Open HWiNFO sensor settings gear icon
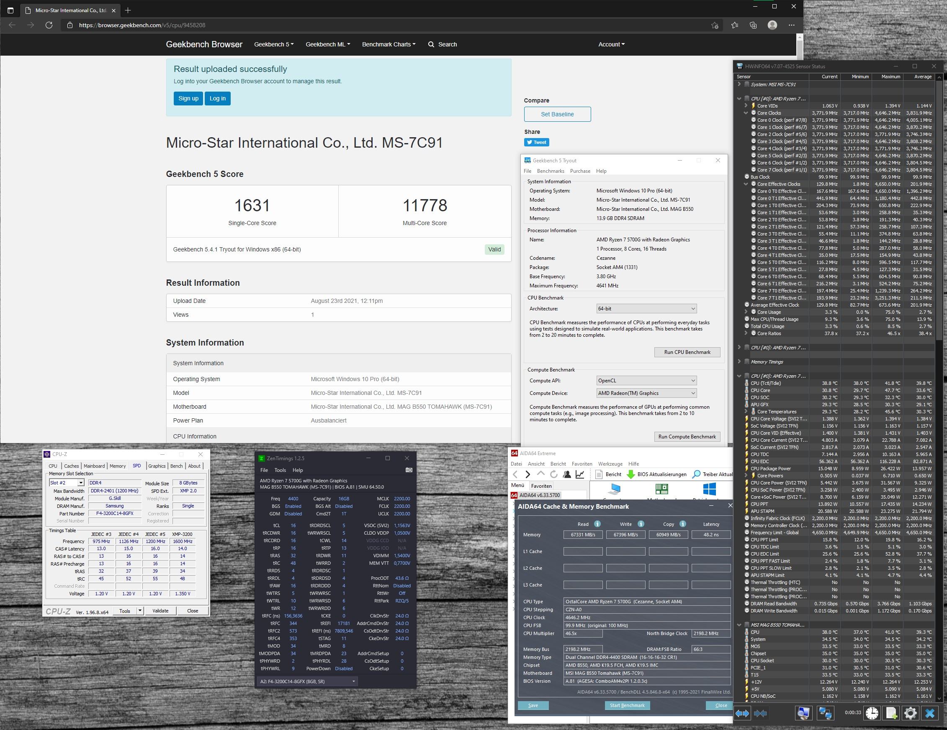 pyautogui.click(x=911, y=713)
